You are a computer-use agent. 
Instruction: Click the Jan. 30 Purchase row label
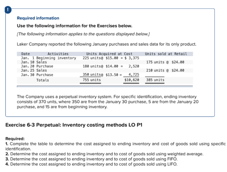(37, 75)
